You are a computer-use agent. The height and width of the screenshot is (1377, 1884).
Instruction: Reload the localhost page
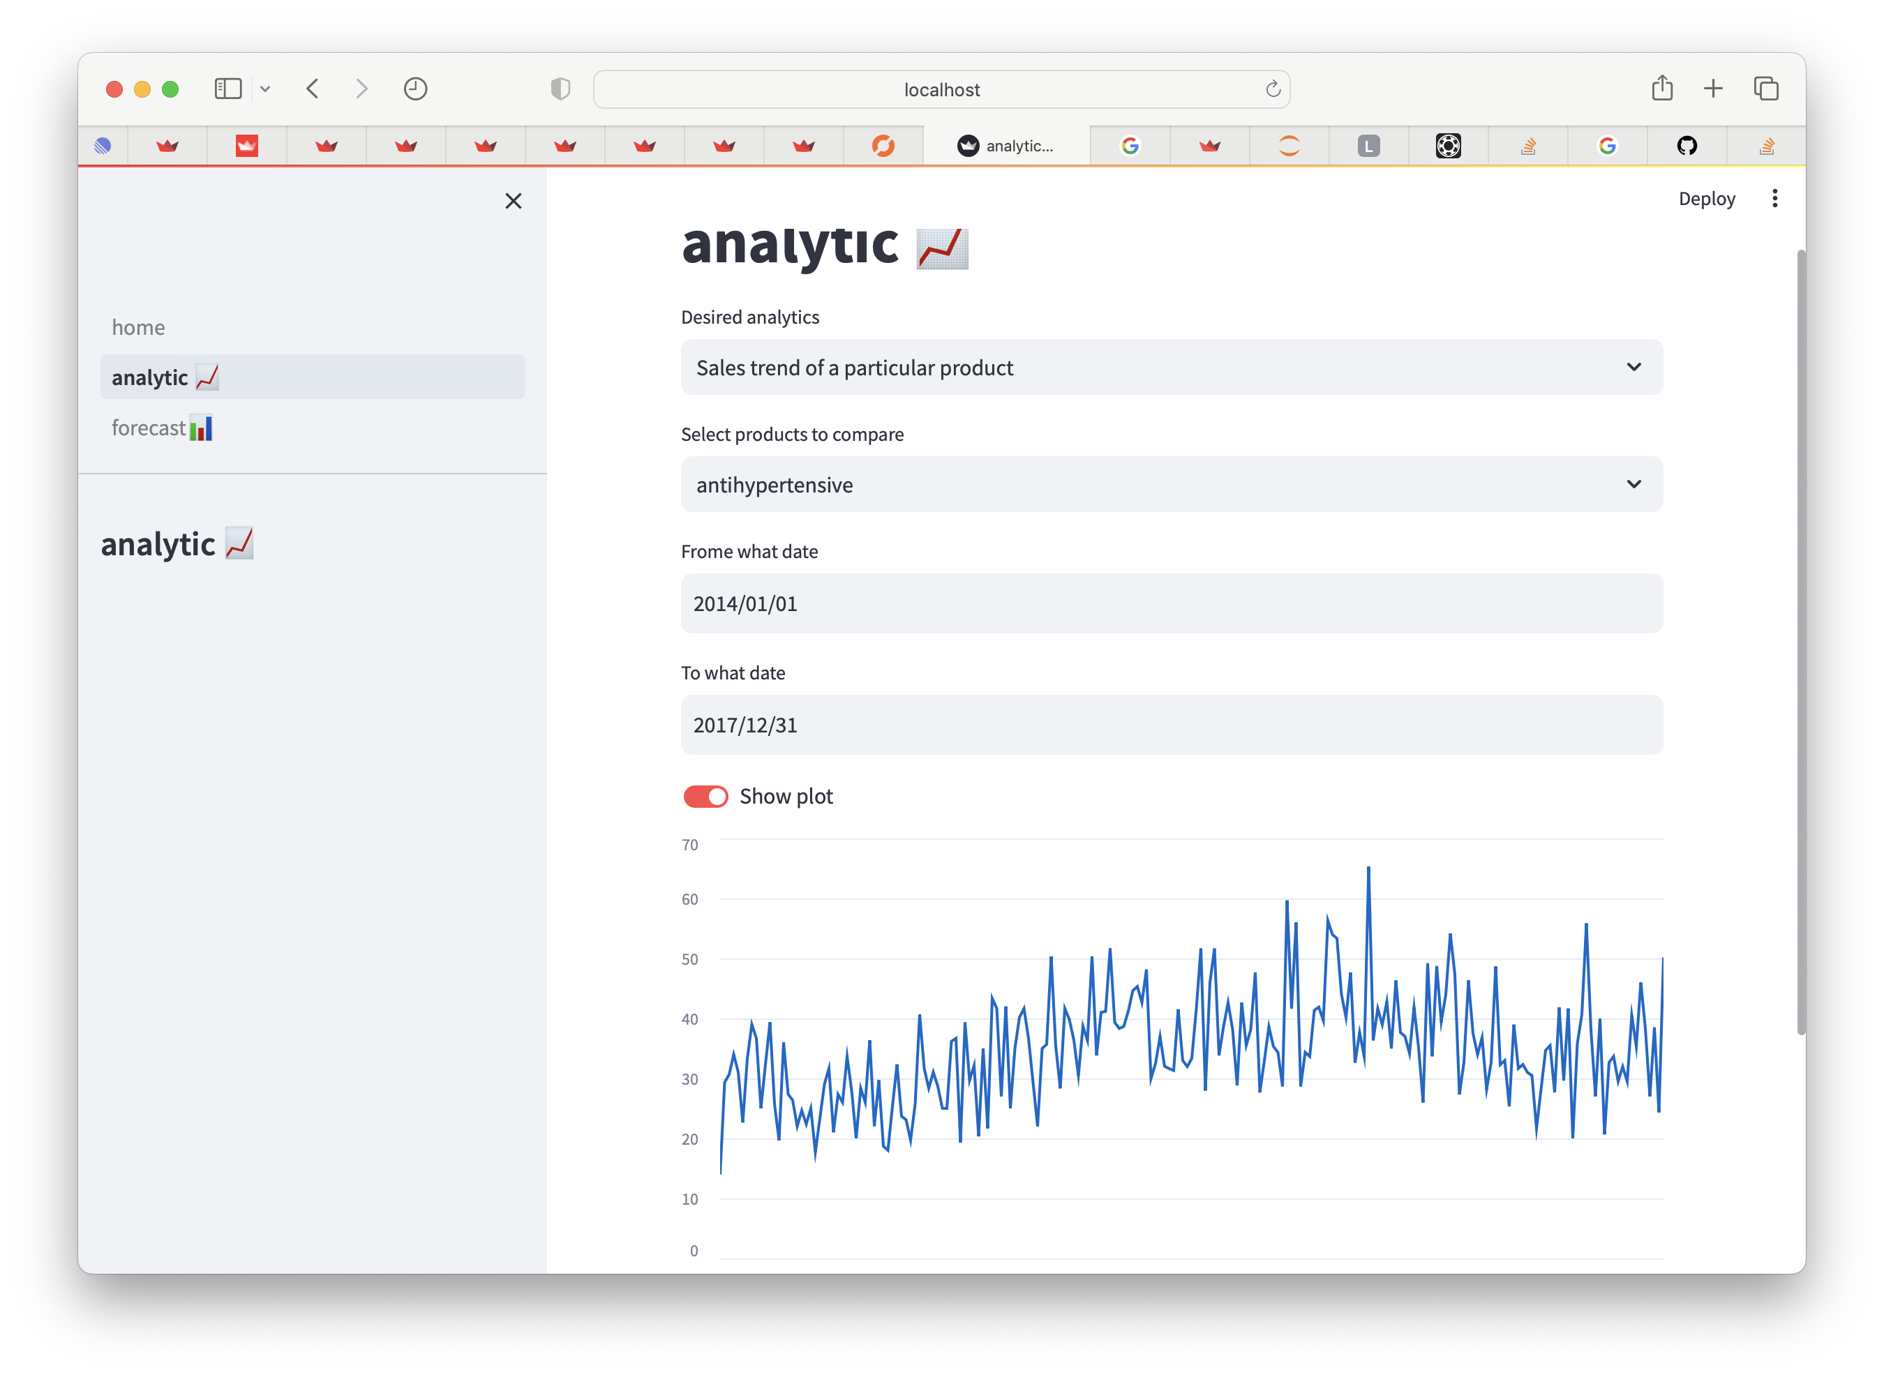[x=1272, y=89]
